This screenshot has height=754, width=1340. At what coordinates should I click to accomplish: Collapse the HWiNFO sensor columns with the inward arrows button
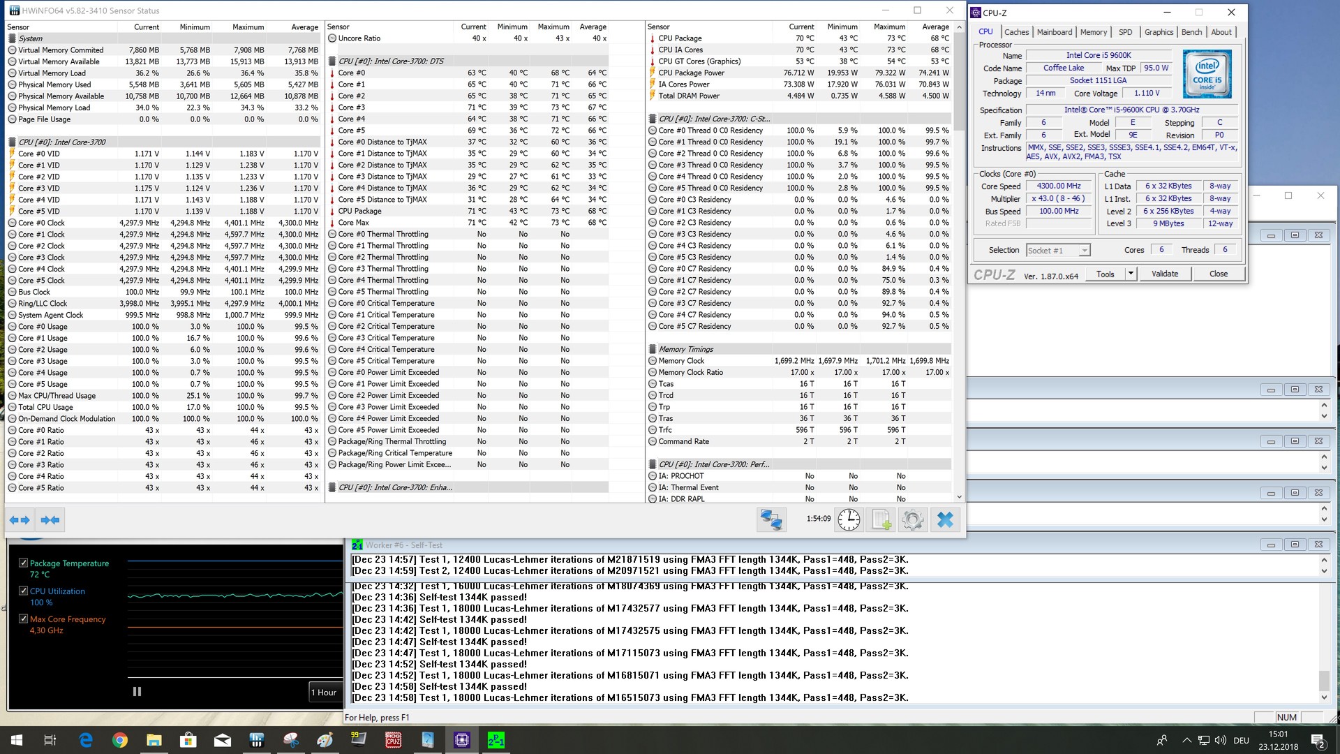[50, 519]
